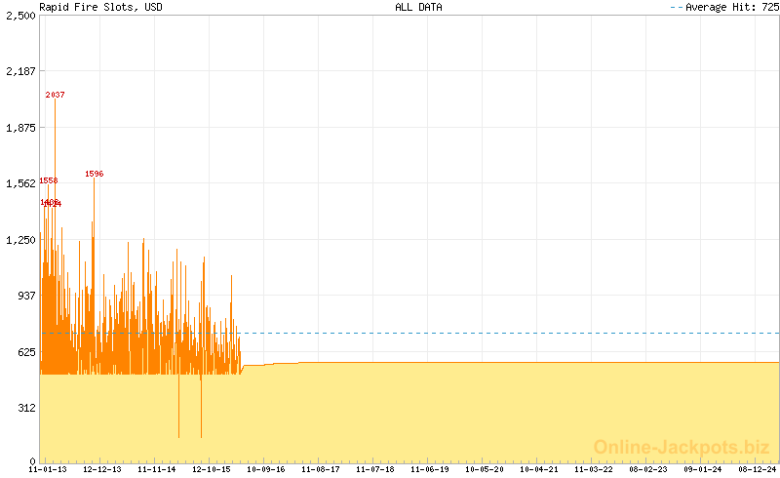
Task: Click the 1596 peak value label
Action: coord(94,174)
